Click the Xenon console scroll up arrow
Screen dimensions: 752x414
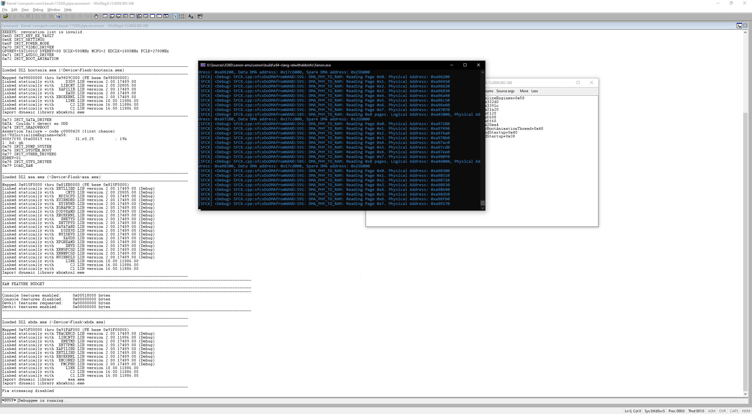pos(483,72)
